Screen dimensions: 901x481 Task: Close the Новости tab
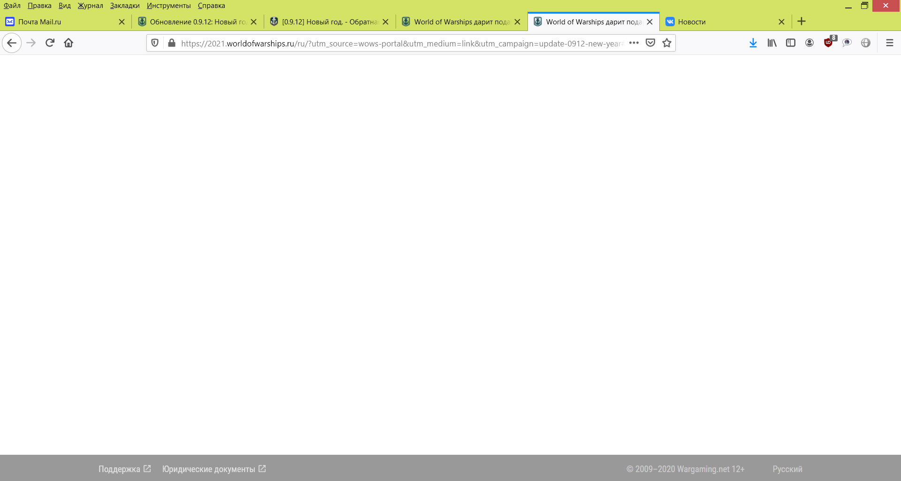pos(781,22)
